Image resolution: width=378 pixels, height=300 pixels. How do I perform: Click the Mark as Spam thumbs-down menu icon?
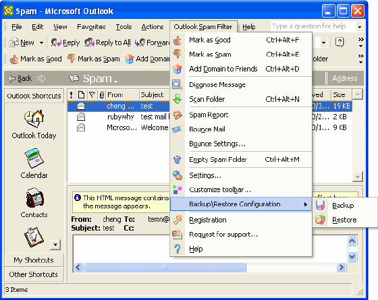(177, 54)
